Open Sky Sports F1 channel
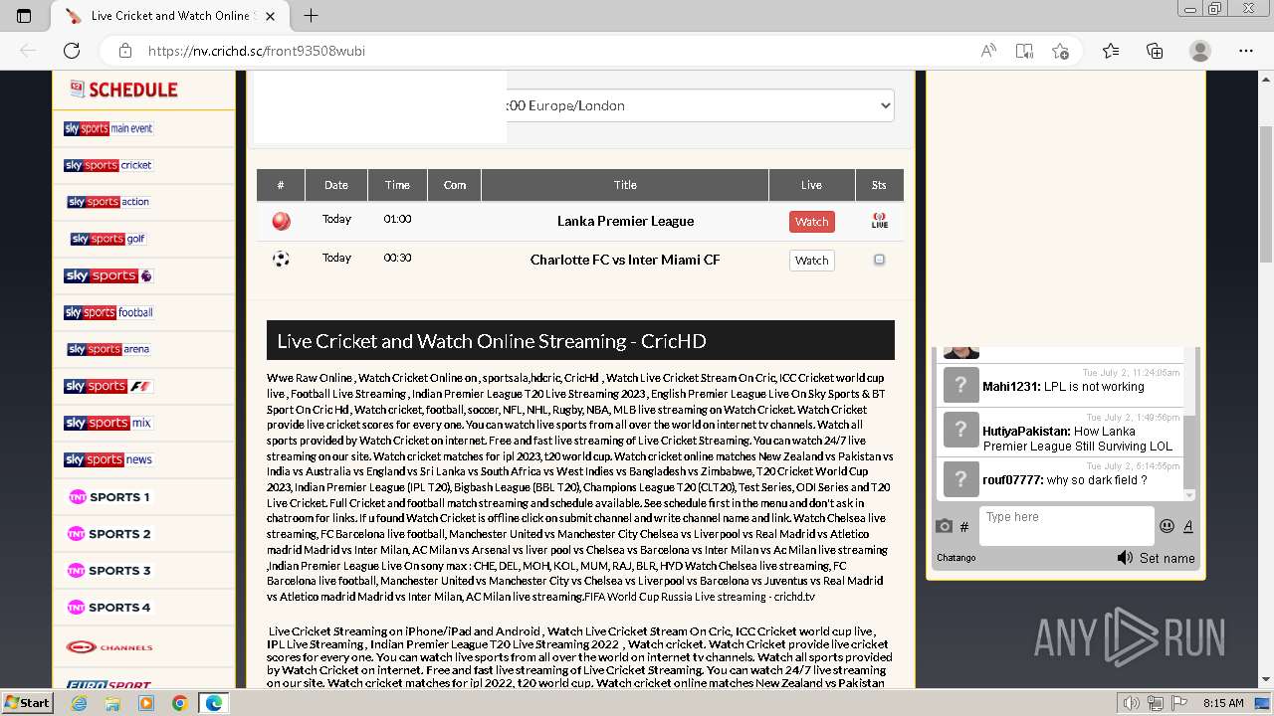Screen dimensions: 1274x716 (x=108, y=386)
